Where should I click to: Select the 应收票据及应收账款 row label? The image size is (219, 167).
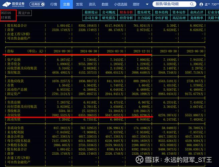tap(22, 68)
